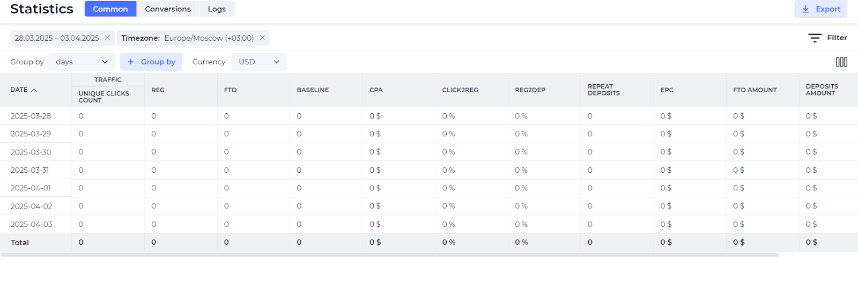
Task: Remove the Timezone filter chip
Action: pyautogui.click(x=262, y=38)
